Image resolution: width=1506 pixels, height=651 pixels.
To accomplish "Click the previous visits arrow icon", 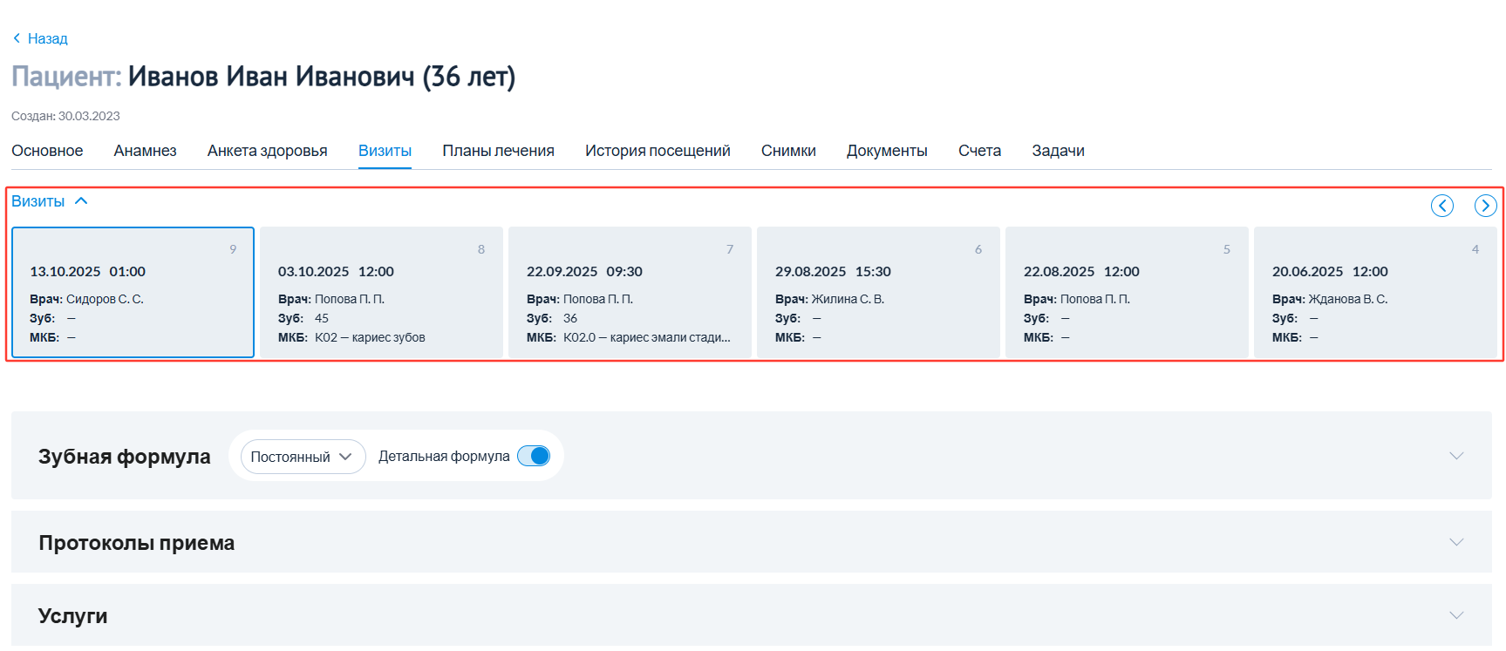I will coord(1442,206).
